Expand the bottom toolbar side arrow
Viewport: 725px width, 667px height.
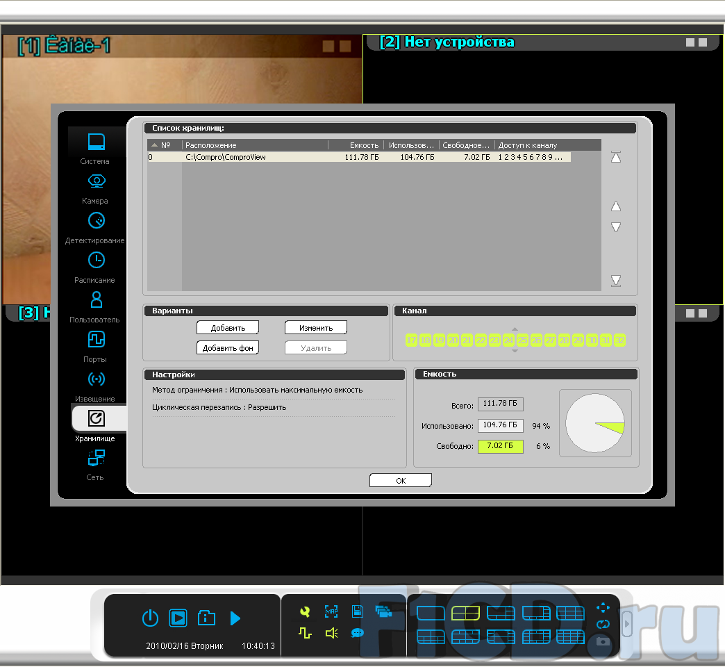(x=627, y=624)
